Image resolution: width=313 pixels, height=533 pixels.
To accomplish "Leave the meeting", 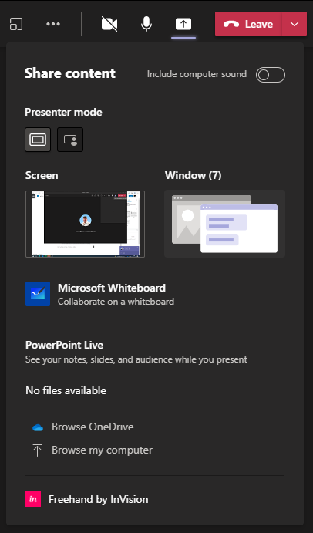I will click(248, 24).
